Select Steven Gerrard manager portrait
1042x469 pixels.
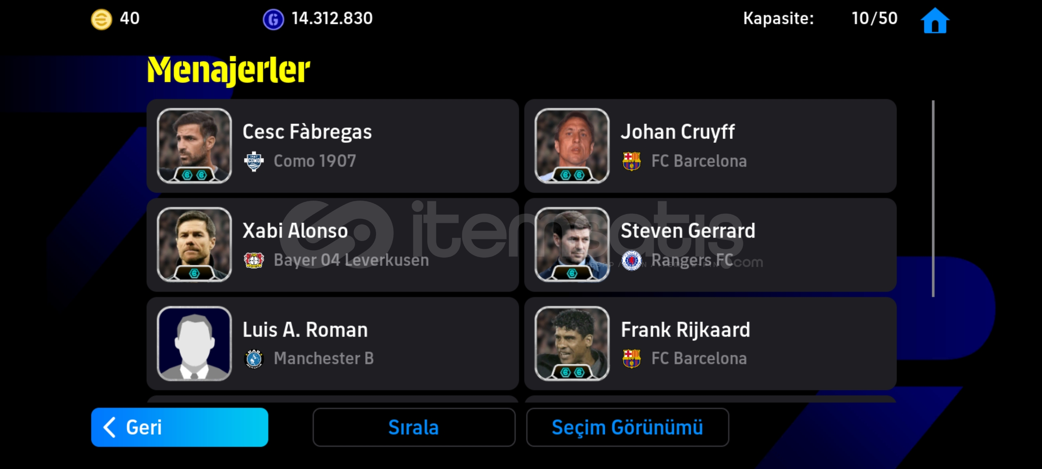click(x=572, y=244)
